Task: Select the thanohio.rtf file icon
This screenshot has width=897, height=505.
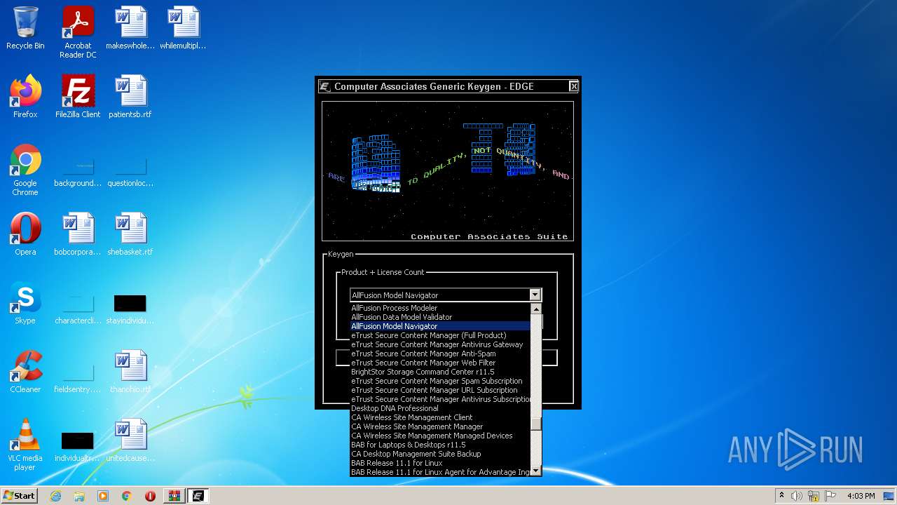Action: [x=130, y=372]
